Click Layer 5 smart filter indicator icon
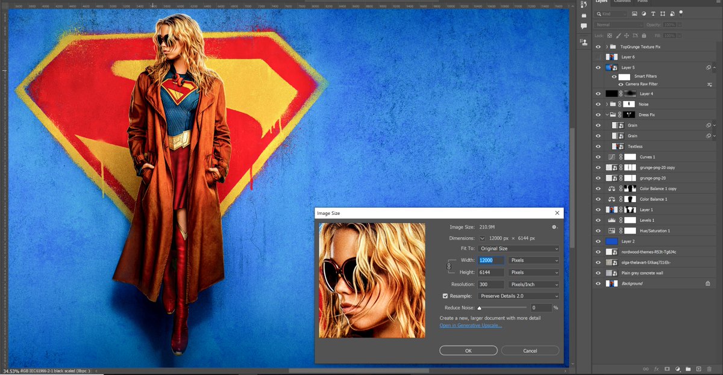This screenshot has height=375, width=723. [x=709, y=67]
